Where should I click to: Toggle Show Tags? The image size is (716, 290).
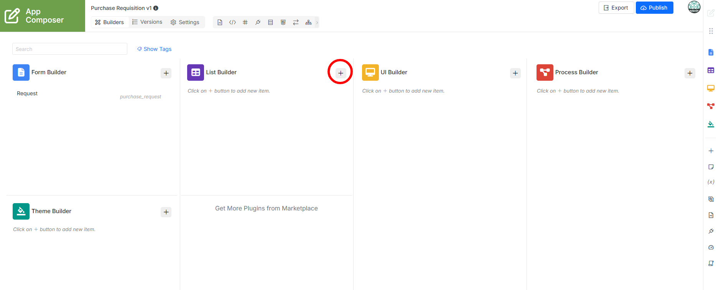154,49
